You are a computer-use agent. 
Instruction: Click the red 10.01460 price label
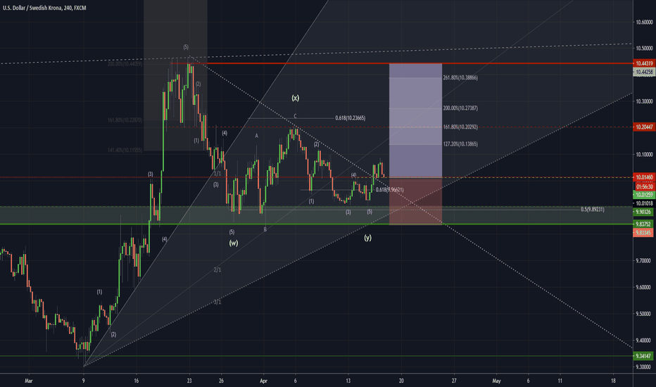(644, 177)
